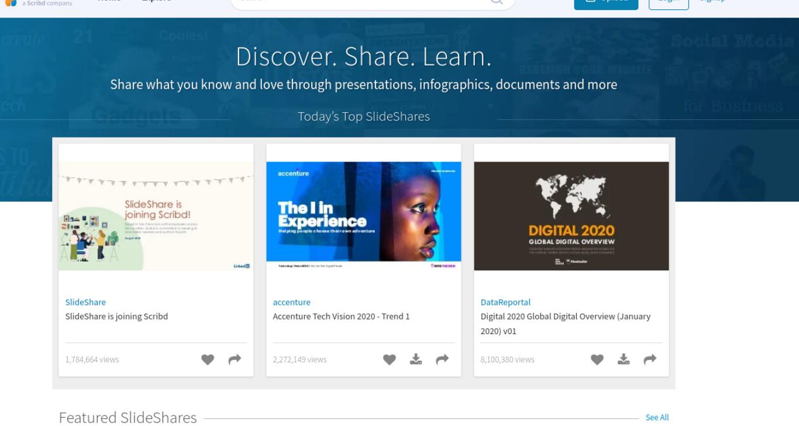The height and width of the screenshot is (426, 799).
Task: Click the a Scribd company logo text
Action: click(47, 3)
